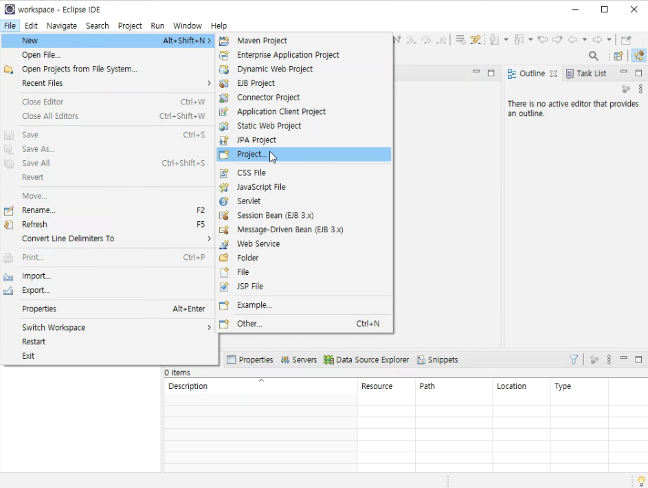Image resolution: width=648 pixels, height=488 pixels.
Task: Open the Edit menu
Action: [31, 25]
